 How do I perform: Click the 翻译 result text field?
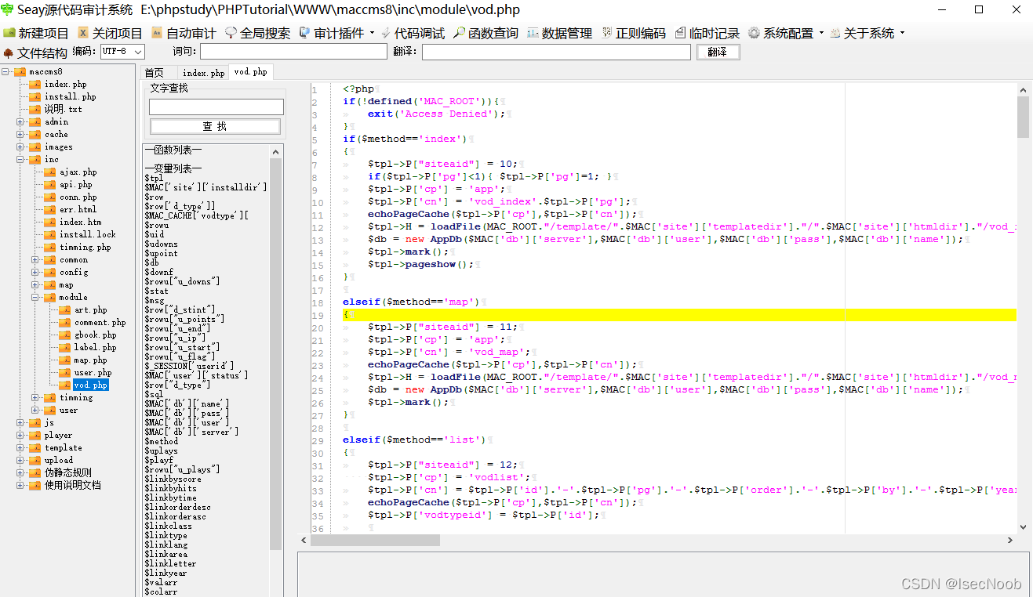tap(557, 52)
